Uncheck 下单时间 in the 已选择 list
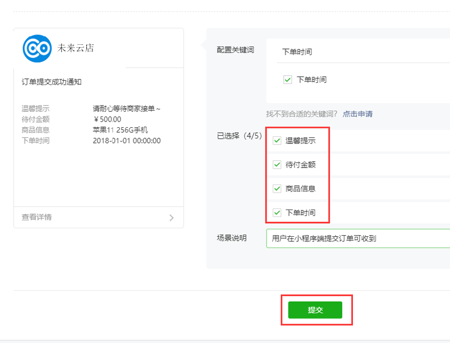The height and width of the screenshot is (343, 450). [277, 212]
